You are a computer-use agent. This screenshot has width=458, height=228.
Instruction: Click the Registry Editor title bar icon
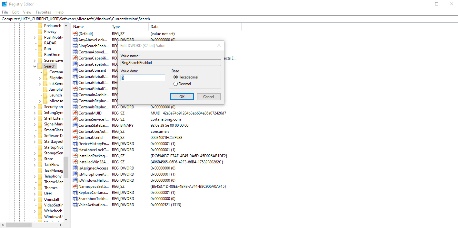click(4, 4)
